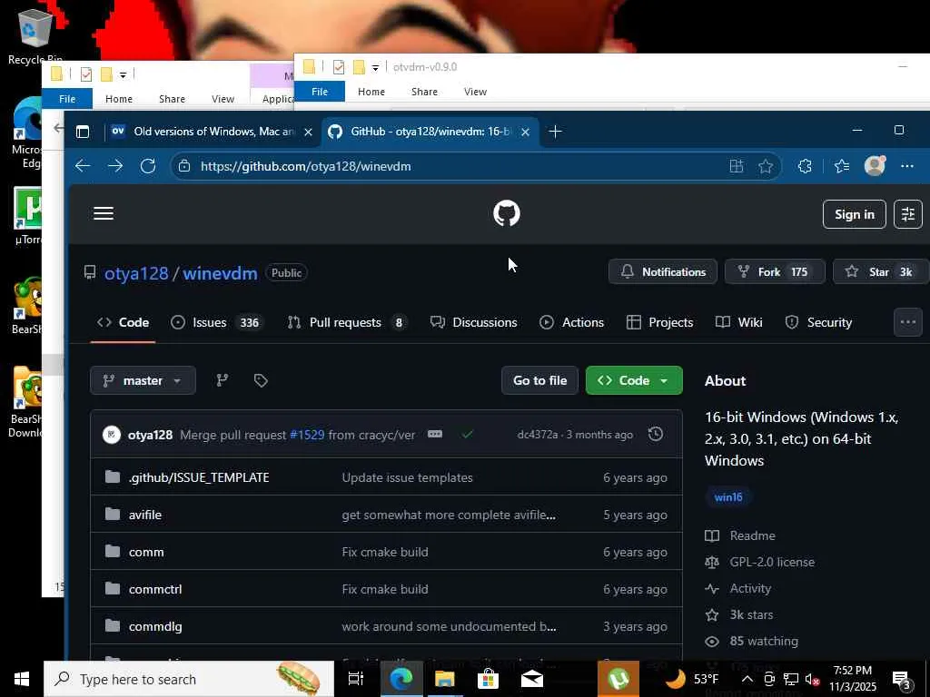930x697 pixels.
Task: Open the Edge tab actions menu icon
Action: pos(83,132)
